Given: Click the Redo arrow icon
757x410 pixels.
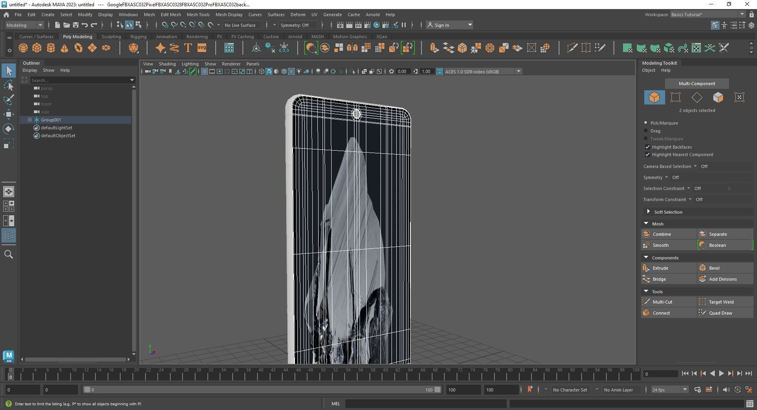Looking at the screenshot, I should tap(94, 25).
